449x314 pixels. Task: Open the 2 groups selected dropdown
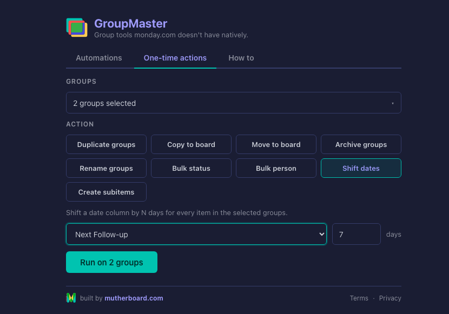click(x=233, y=103)
